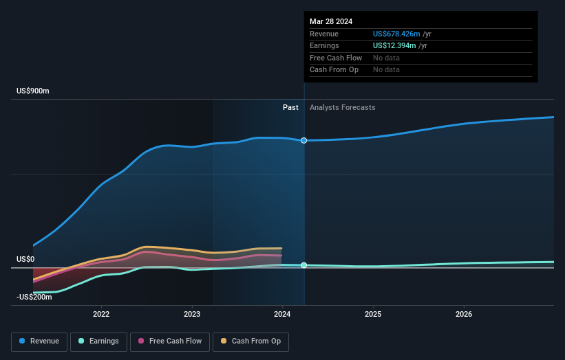Click the orange Cash From Op dot
The image size is (565, 360).
pos(224,341)
